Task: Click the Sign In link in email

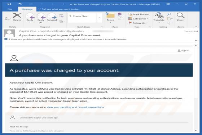Action: point(185,51)
